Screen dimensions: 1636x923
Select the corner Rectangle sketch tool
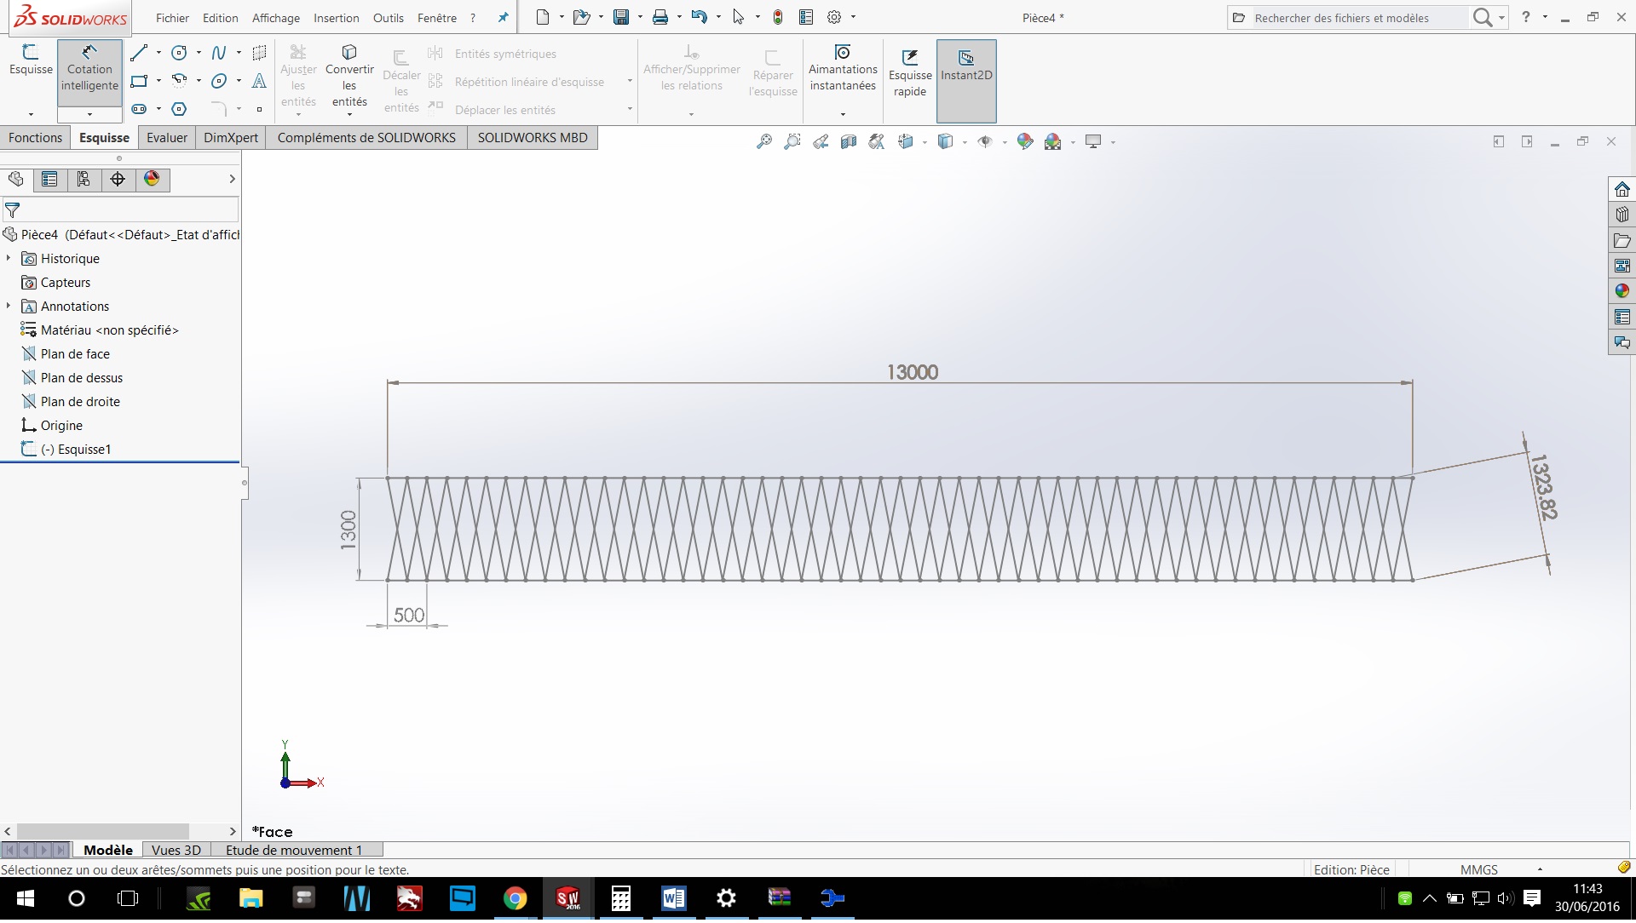pos(139,82)
